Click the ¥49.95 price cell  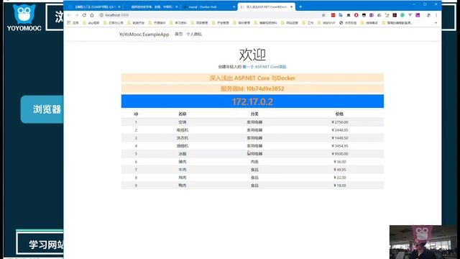click(340, 170)
